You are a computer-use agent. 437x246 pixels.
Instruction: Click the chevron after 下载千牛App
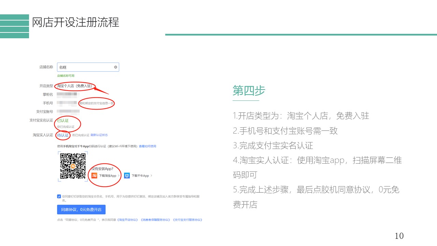tap(151, 176)
